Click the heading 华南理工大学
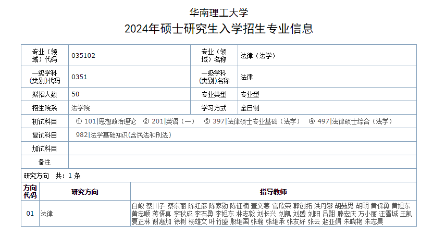 [219, 13]
